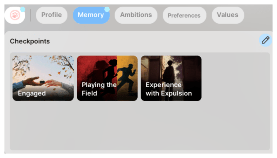The image size is (277, 158).
Task: Click the pink paw print icon
Action: click(x=15, y=15)
